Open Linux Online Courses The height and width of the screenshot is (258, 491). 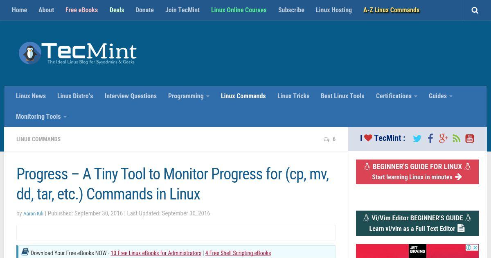click(239, 10)
